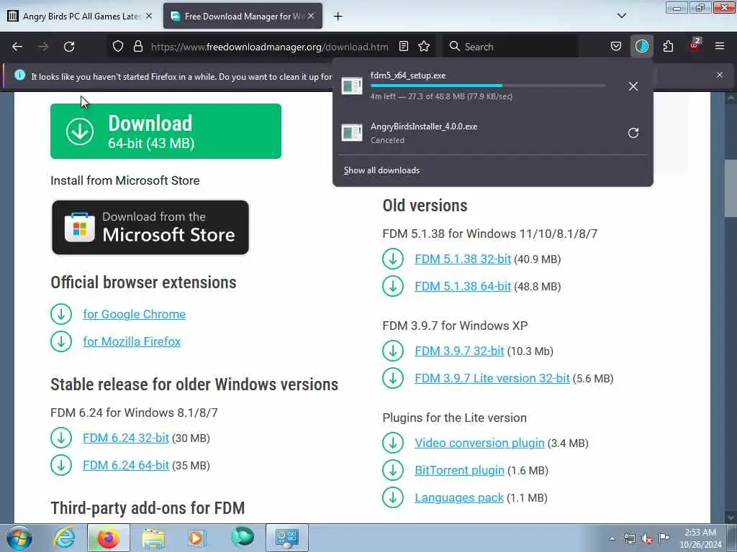Open Windows Explorer folder on taskbar
The height and width of the screenshot is (552, 737).
[x=153, y=538]
